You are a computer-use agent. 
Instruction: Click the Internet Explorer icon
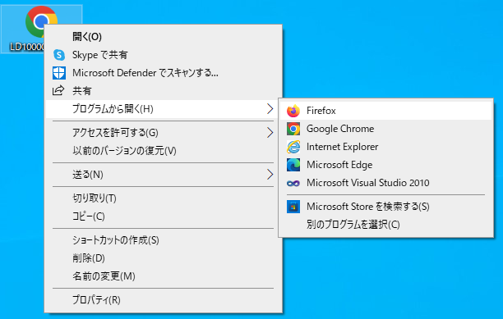click(x=293, y=147)
